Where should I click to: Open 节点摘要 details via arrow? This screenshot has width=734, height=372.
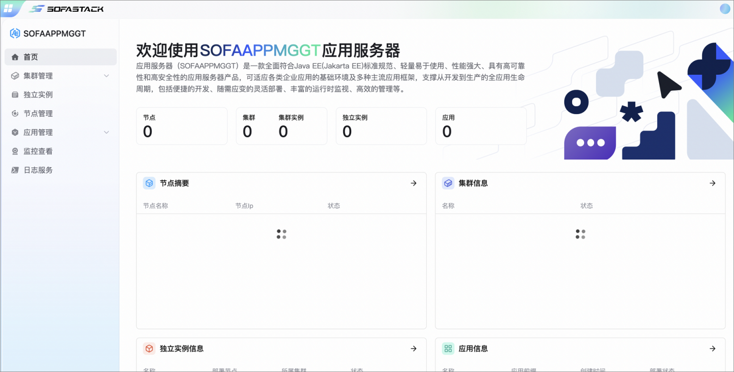pos(414,183)
